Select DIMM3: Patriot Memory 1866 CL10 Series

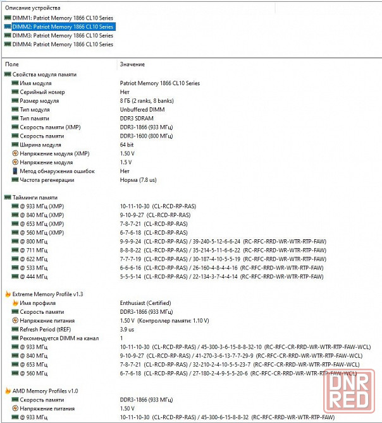pos(63,35)
